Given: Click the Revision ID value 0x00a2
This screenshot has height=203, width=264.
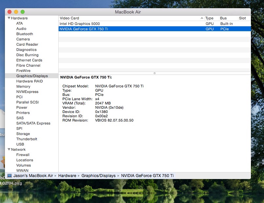Looking at the screenshot, I should pos(101,116).
